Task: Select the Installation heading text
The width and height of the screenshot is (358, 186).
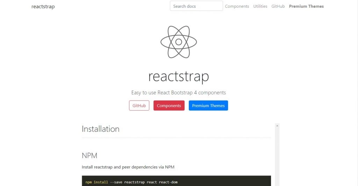Action: click(100, 129)
